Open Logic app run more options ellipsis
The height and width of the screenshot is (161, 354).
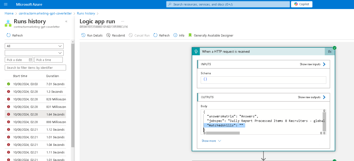(122, 21)
